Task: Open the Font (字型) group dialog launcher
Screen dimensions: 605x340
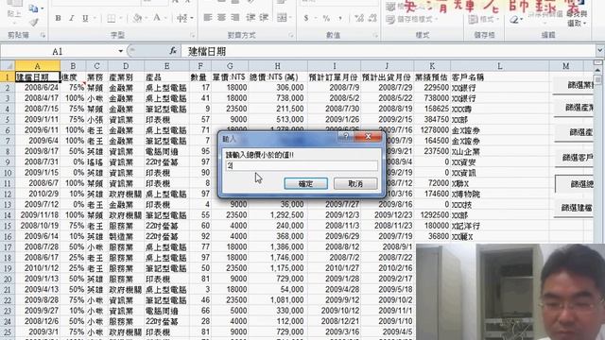Action: click(193, 35)
